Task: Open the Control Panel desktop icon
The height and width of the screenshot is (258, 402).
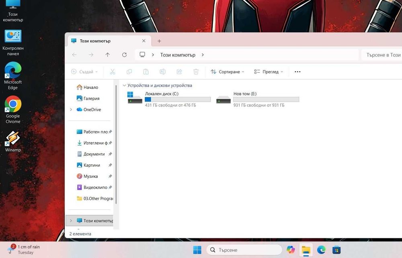Action: pos(13,43)
